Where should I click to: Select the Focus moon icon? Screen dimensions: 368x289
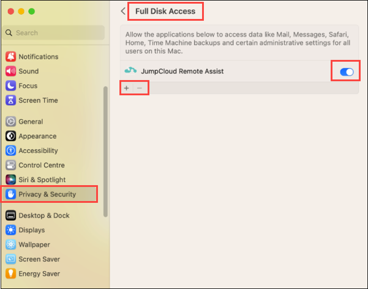click(x=10, y=86)
